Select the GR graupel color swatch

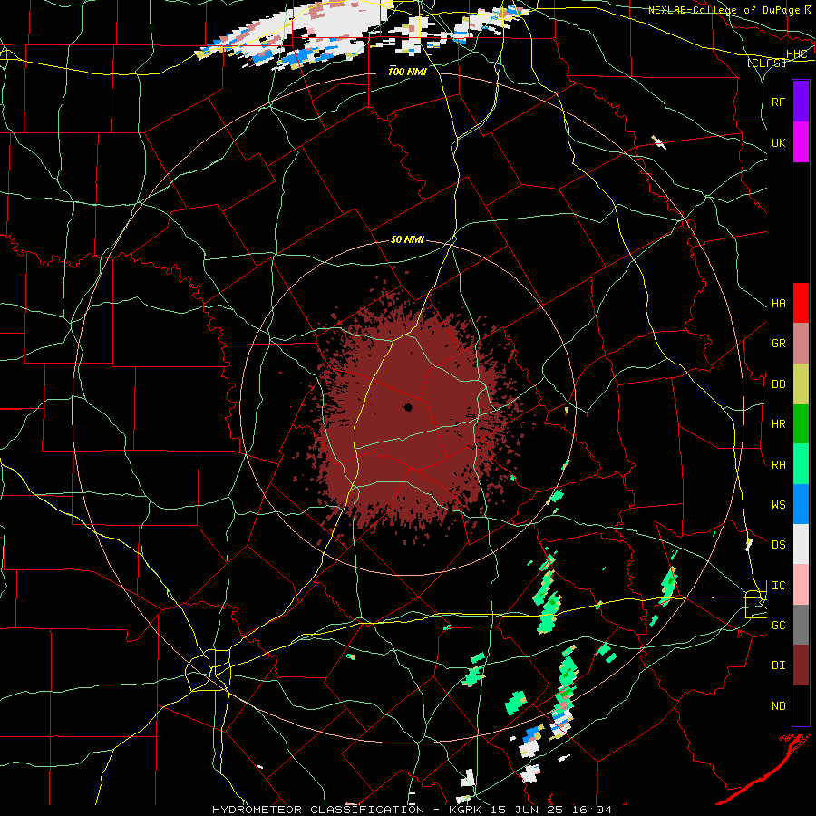pyautogui.click(x=801, y=344)
